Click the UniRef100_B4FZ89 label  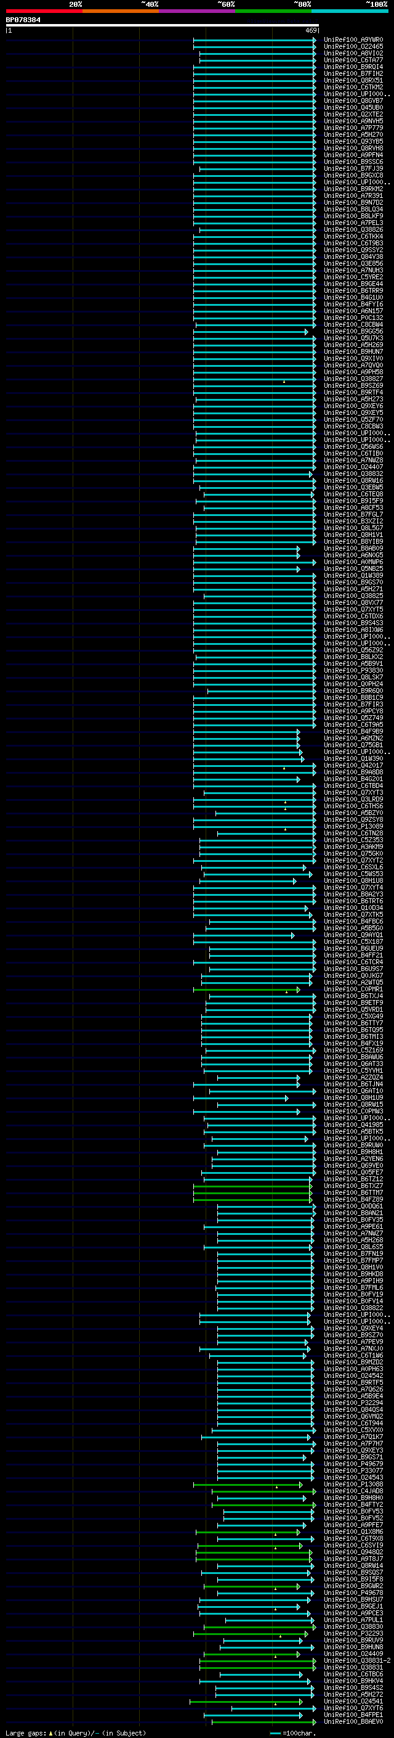(x=353, y=1200)
